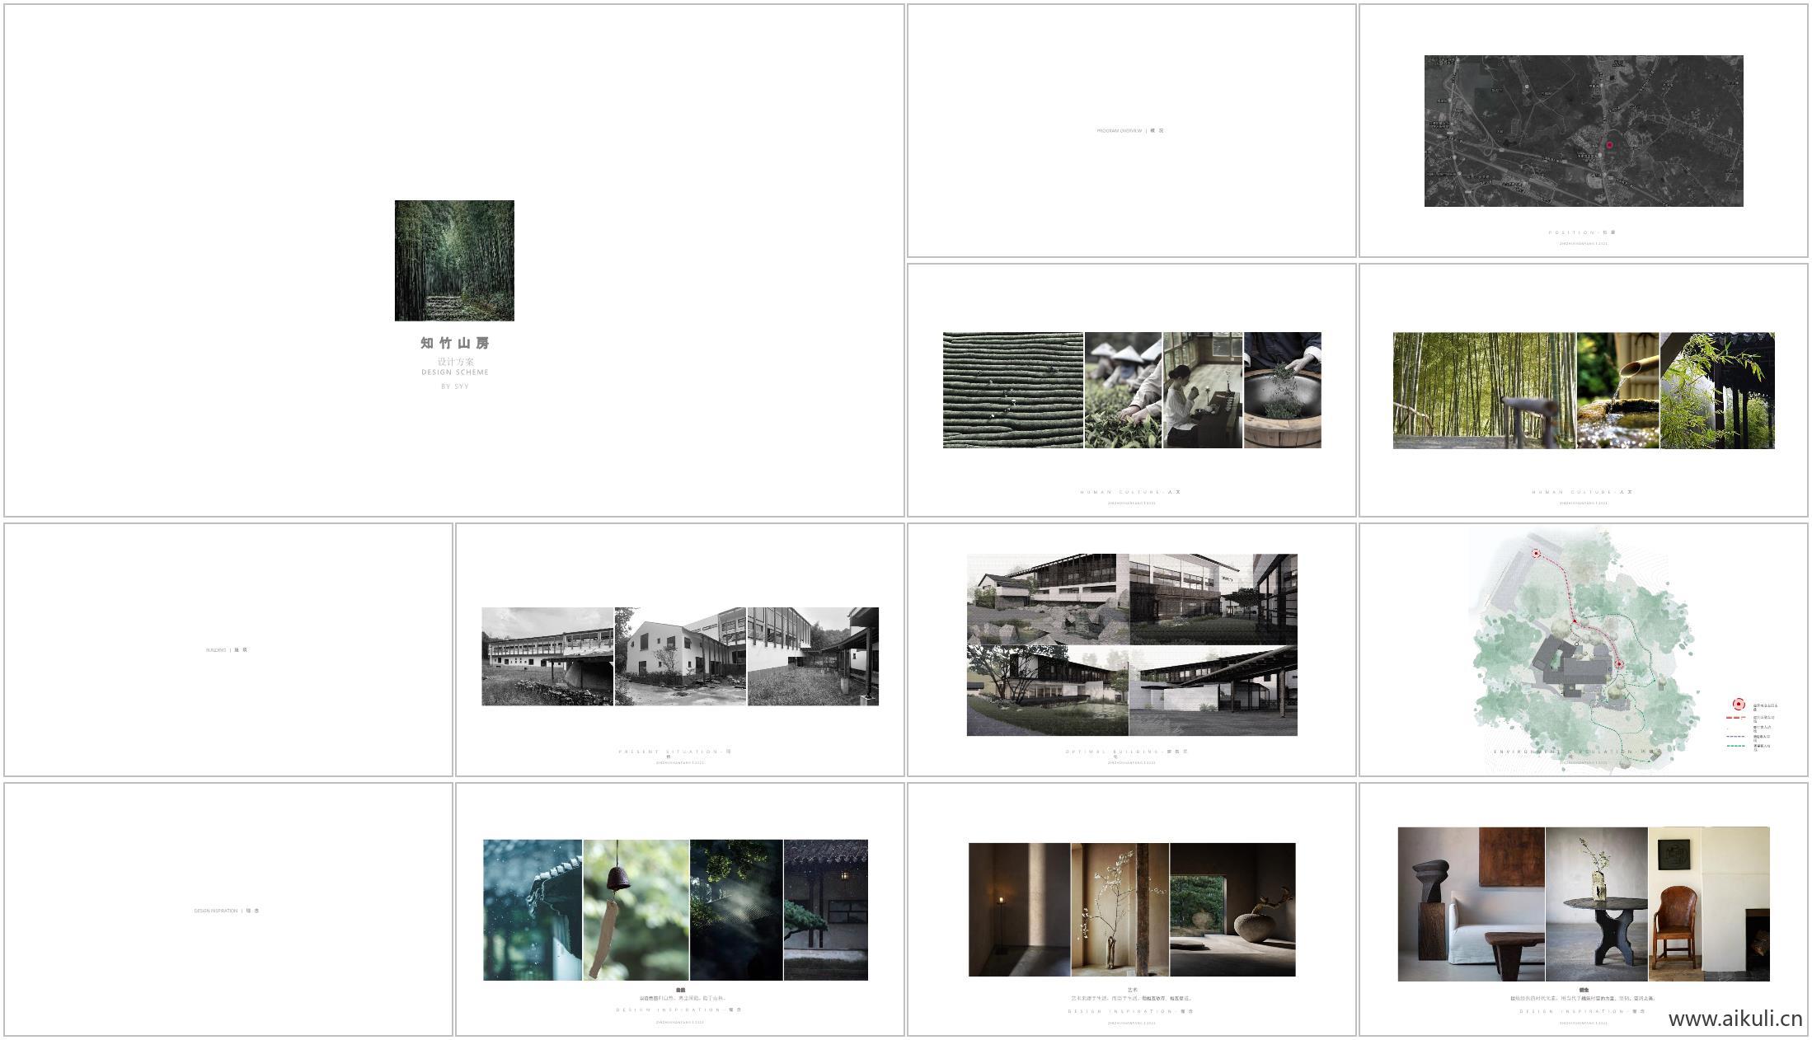The width and height of the screenshot is (1812, 1040).
Task: Click the branch in vase by column photo
Action: click(1120, 910)
